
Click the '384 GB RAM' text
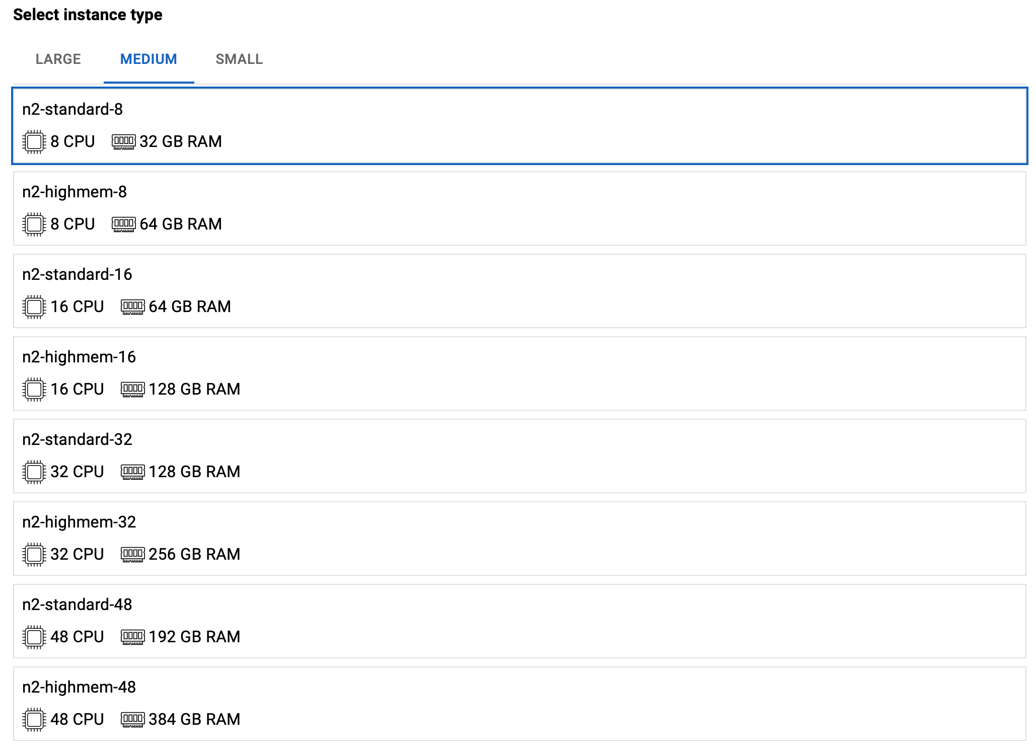click(x=194, y=719)
